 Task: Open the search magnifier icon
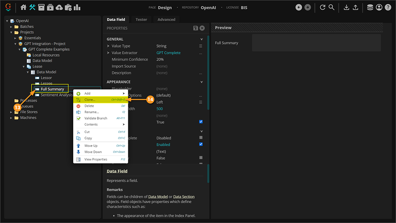(331, 8)
